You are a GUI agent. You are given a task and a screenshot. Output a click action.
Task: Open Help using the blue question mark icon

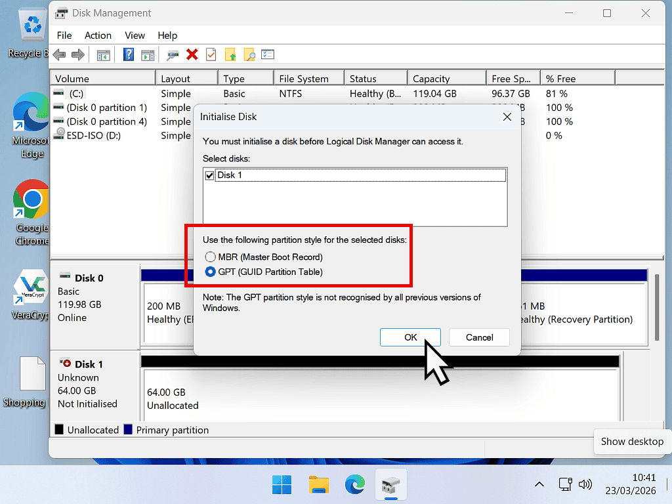[128, 54]
